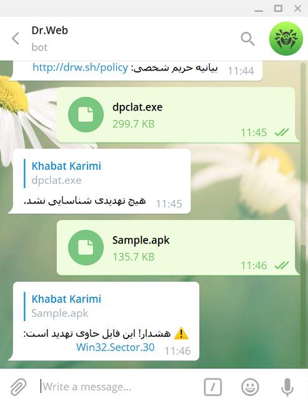The height and width of the screenshot is (406, 308).
Task: Start voice recording with microphone icon
Action: point(287,387)
